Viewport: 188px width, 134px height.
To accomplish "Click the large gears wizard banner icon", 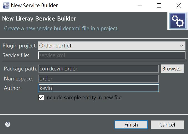I will [x=178, y=21].
